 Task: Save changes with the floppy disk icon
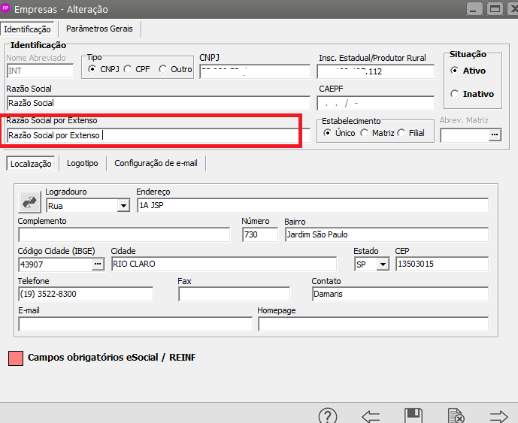pos(413,415)
